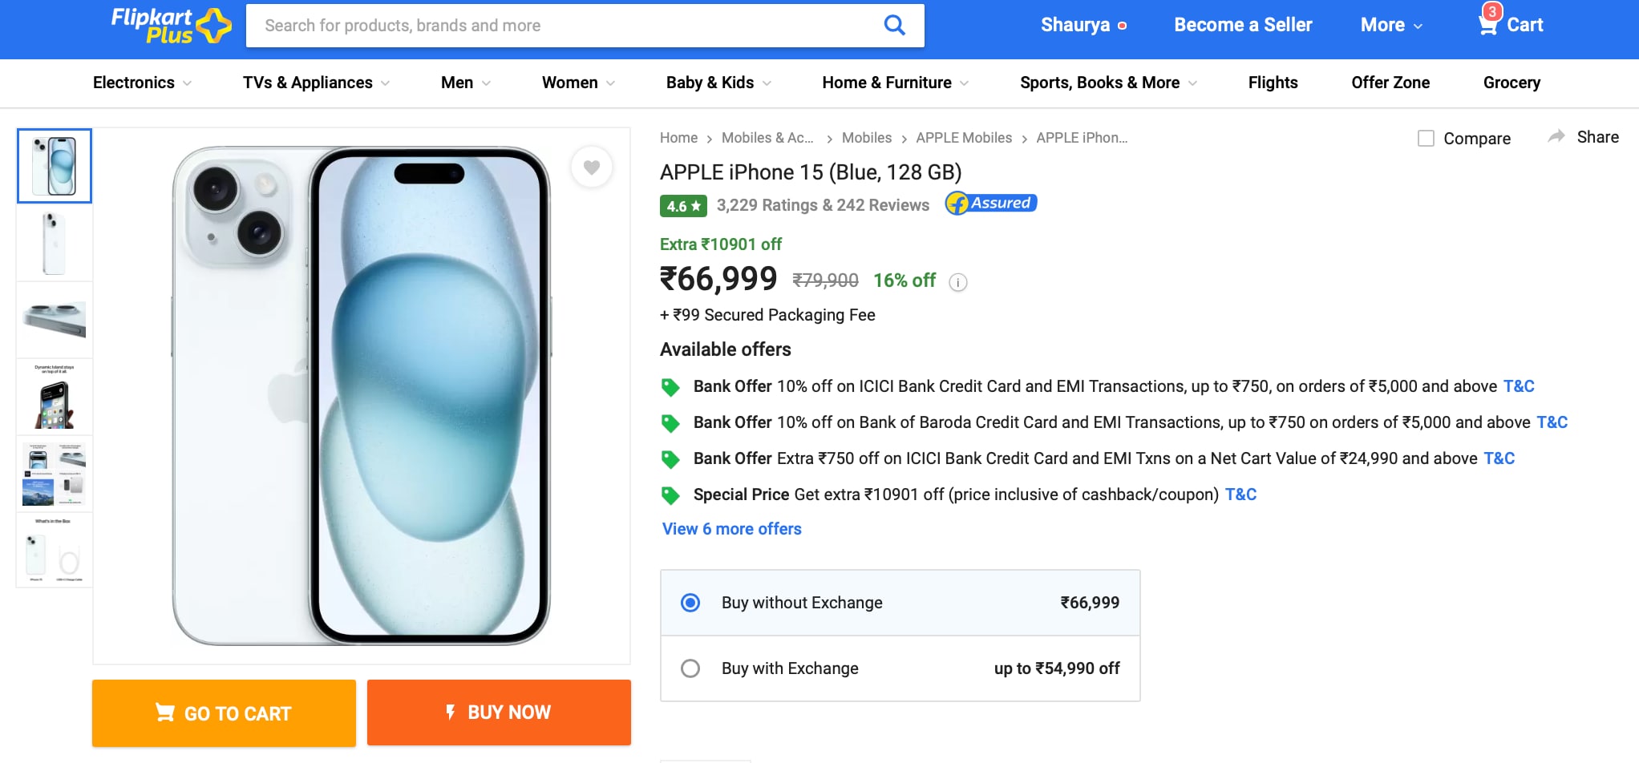Click the product search input field
The height and width of the screenshot is (763, 1639).
click(x=561, y=26)
